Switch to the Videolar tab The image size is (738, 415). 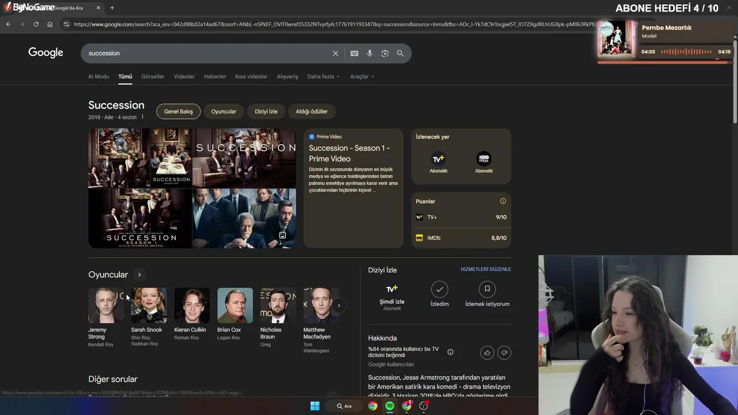coord(184,76)
